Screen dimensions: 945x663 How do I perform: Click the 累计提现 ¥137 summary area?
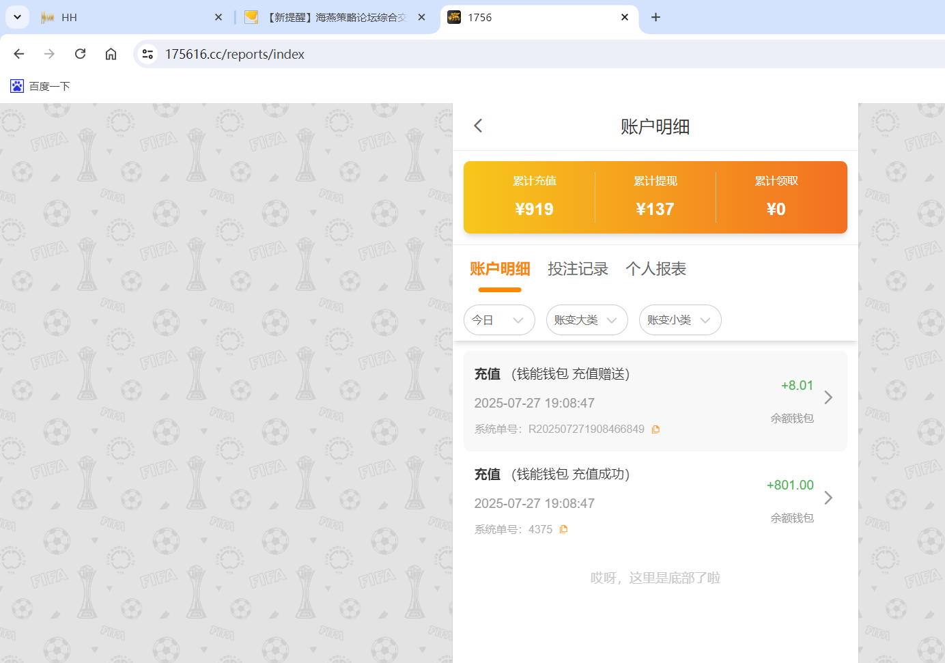(x=655, y=197)
